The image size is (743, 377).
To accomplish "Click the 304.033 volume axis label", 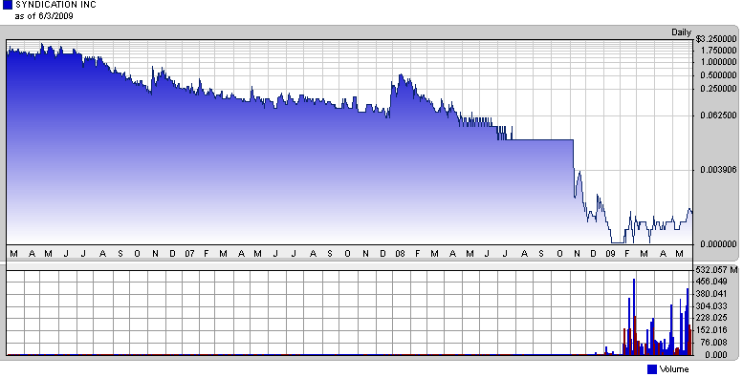I will 711,306.
